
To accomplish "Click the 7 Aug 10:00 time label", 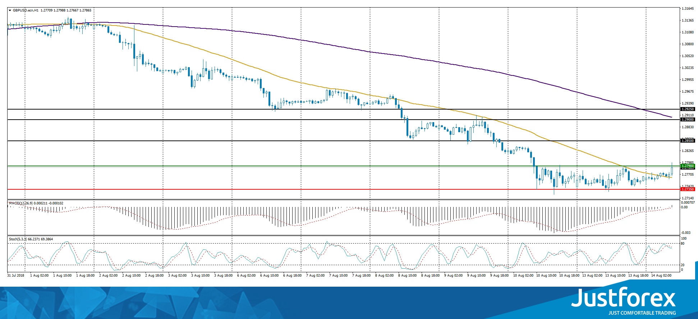I will coord(338,276).
